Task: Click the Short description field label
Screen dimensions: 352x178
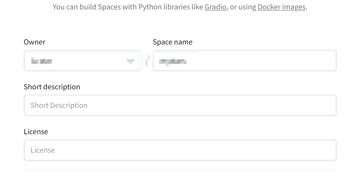Action: 52,87
